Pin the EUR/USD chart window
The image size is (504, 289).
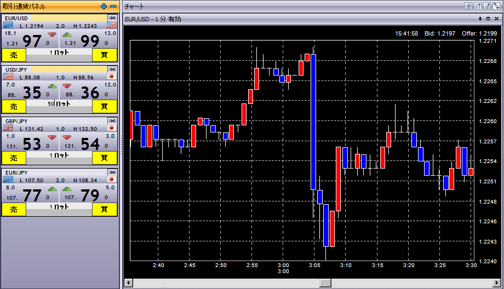(480, 19)
